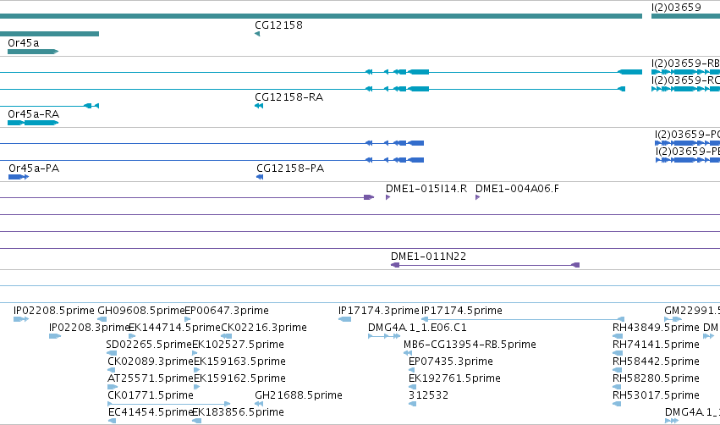Select the RH58280.5prime label

click(656, 378)
